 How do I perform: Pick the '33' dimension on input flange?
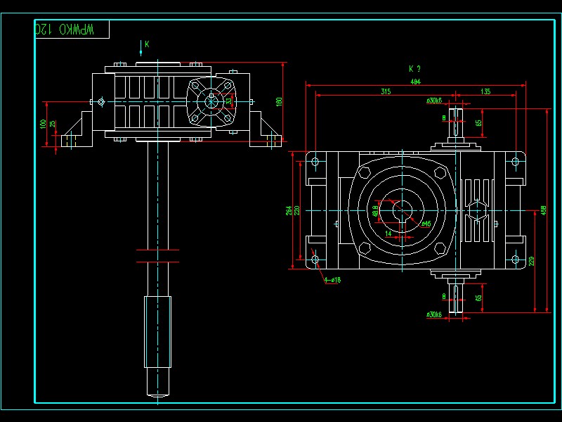tap(229, 101)
